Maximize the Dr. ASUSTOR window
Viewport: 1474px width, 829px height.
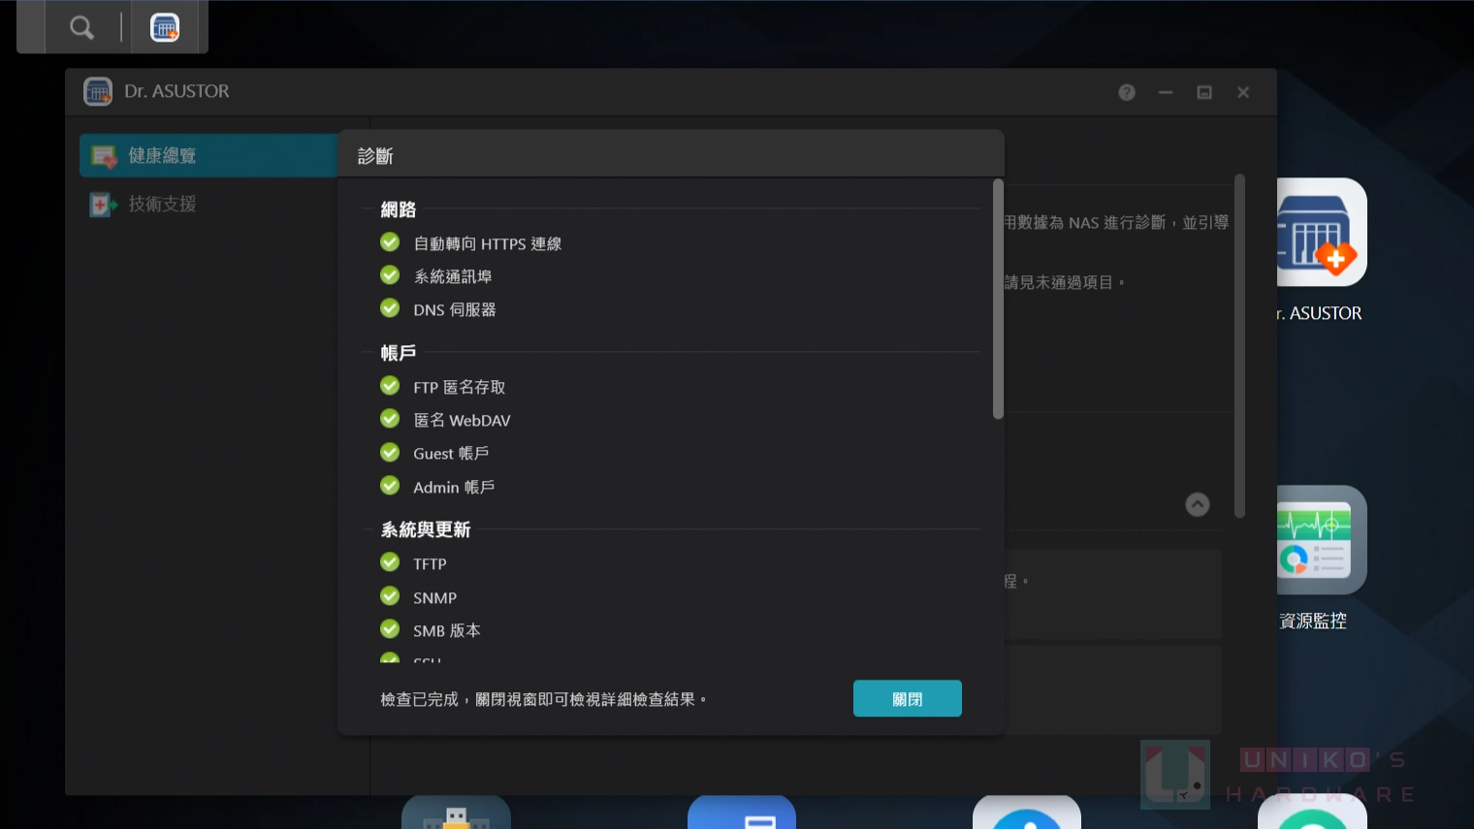pyautogui.click(x=1204, y=92)
